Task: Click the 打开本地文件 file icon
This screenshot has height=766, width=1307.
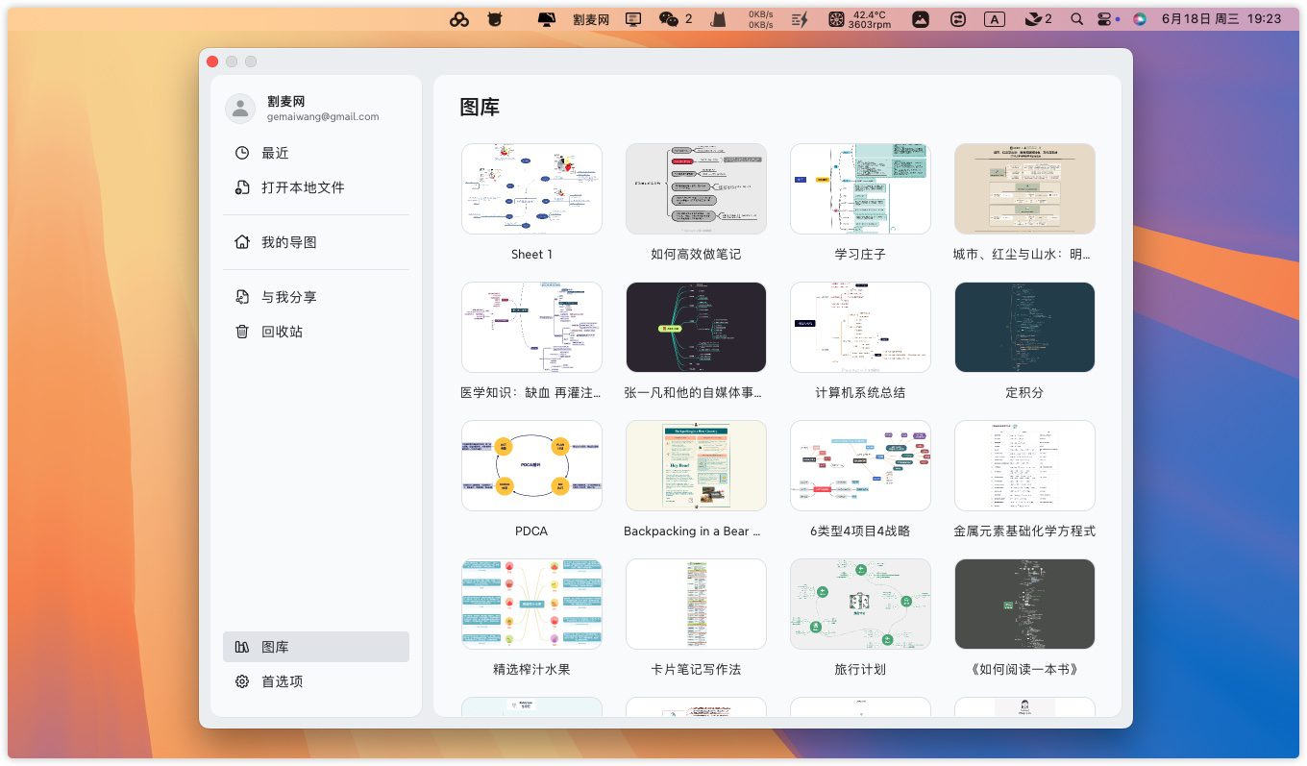Action: click(x=242, y=187)
